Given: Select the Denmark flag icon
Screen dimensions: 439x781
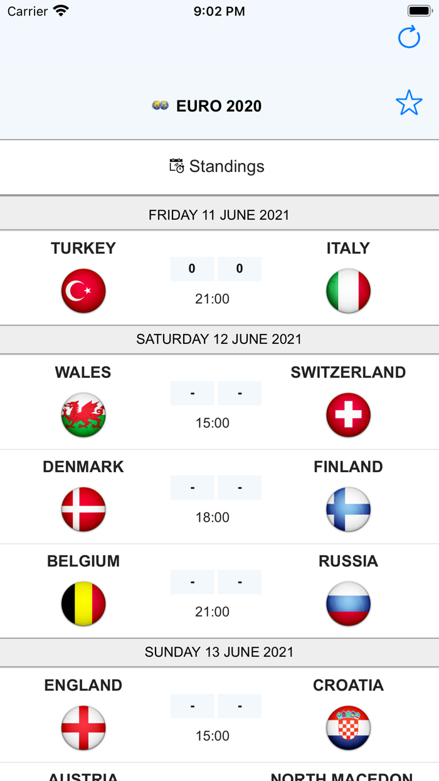Looking at the screenshot, I should [x=83, y=509].
